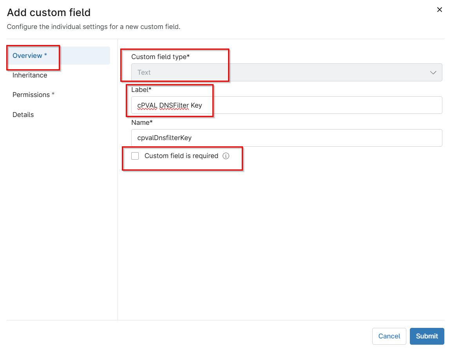Expand the Custom field type chevron arrow
Image resolution: width=451 pixels, height=349 pixels.
433,72
